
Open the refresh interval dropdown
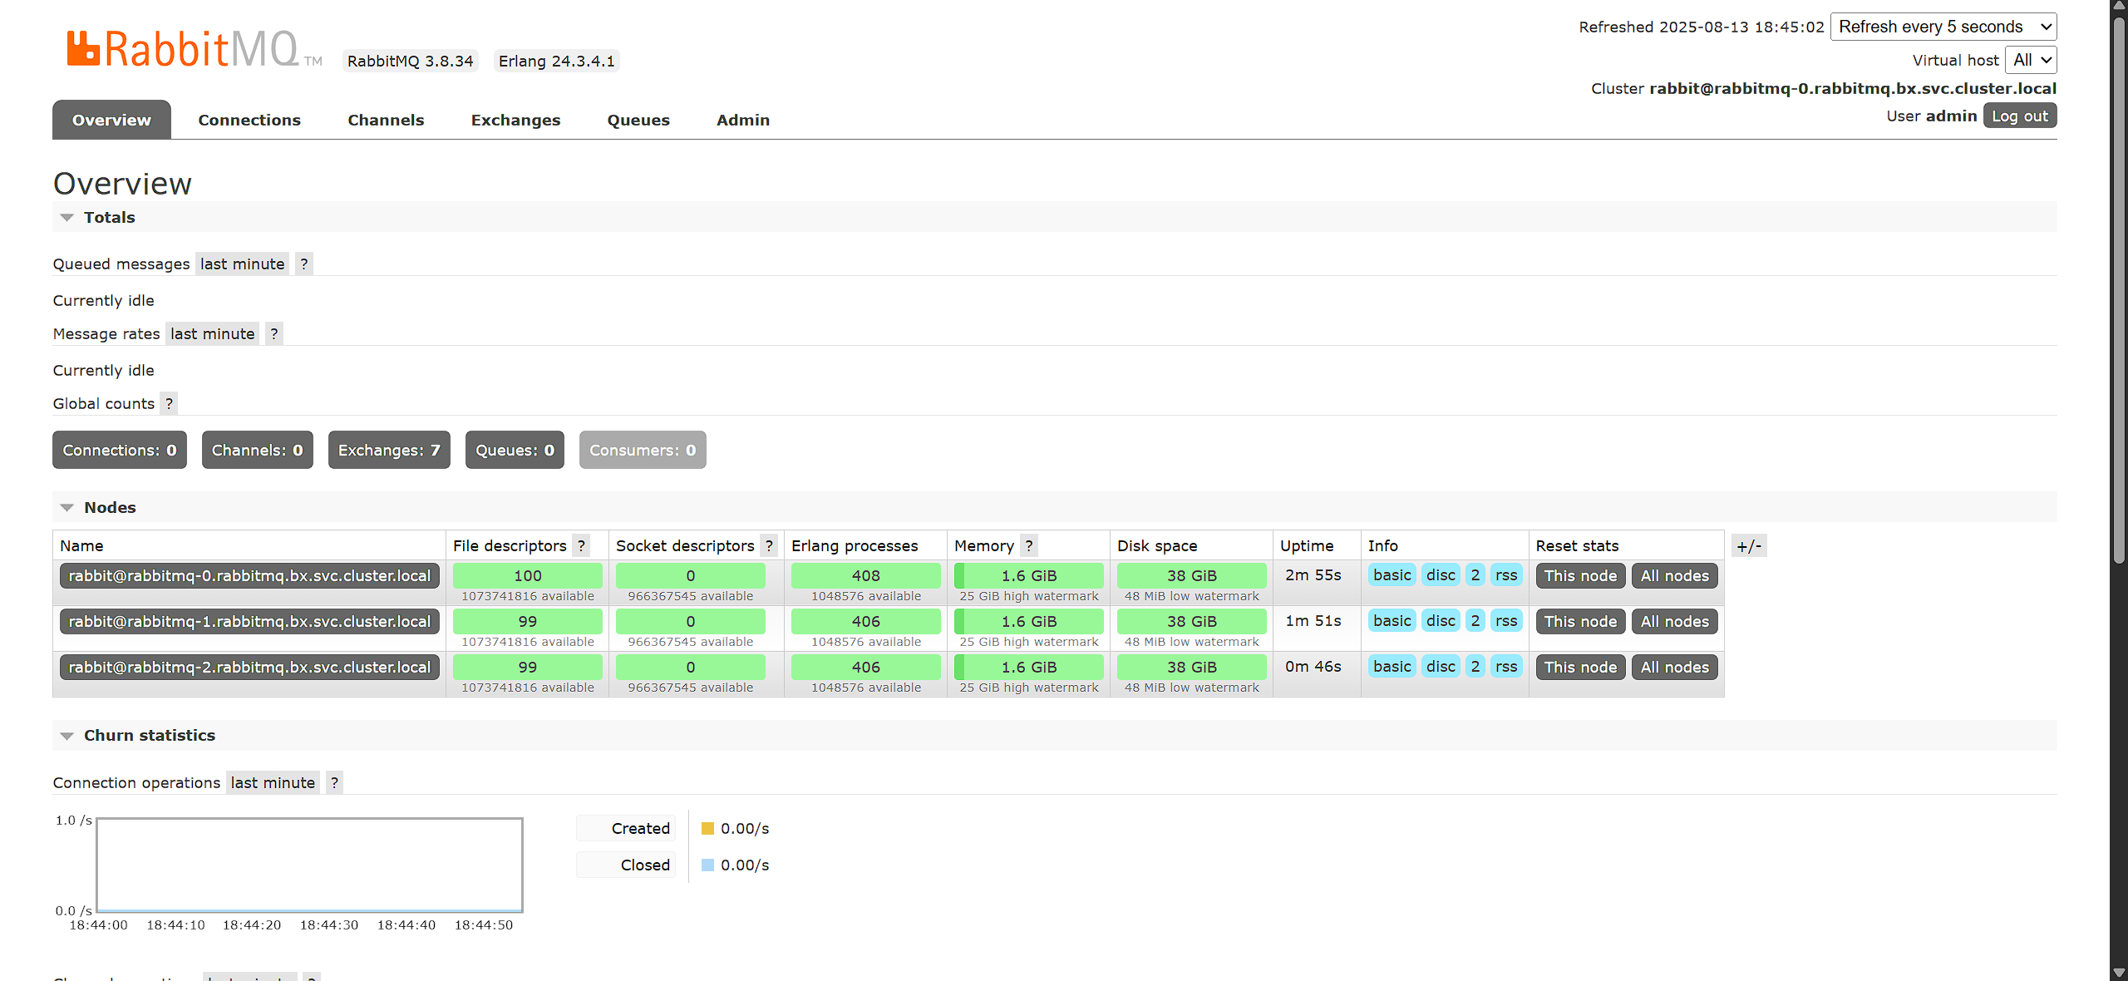[1943, 27]
